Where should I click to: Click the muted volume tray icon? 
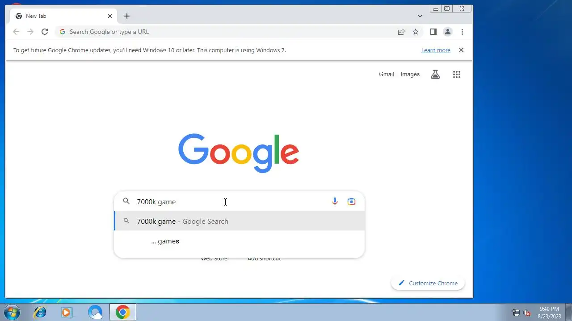coord(527,313)
